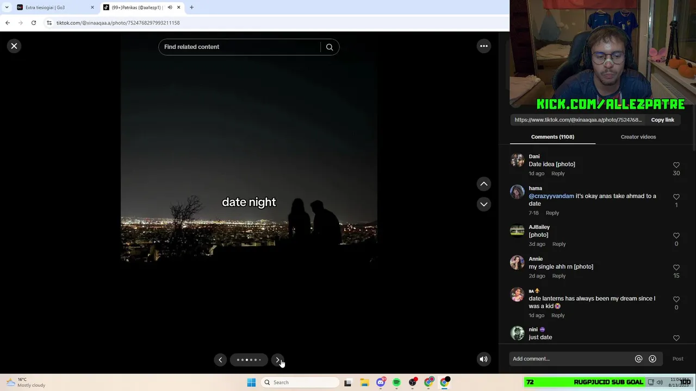The width and height of the screenshot is (696, 391).
Task: Show the previous photo in slideshow
Action: [220, 360]
